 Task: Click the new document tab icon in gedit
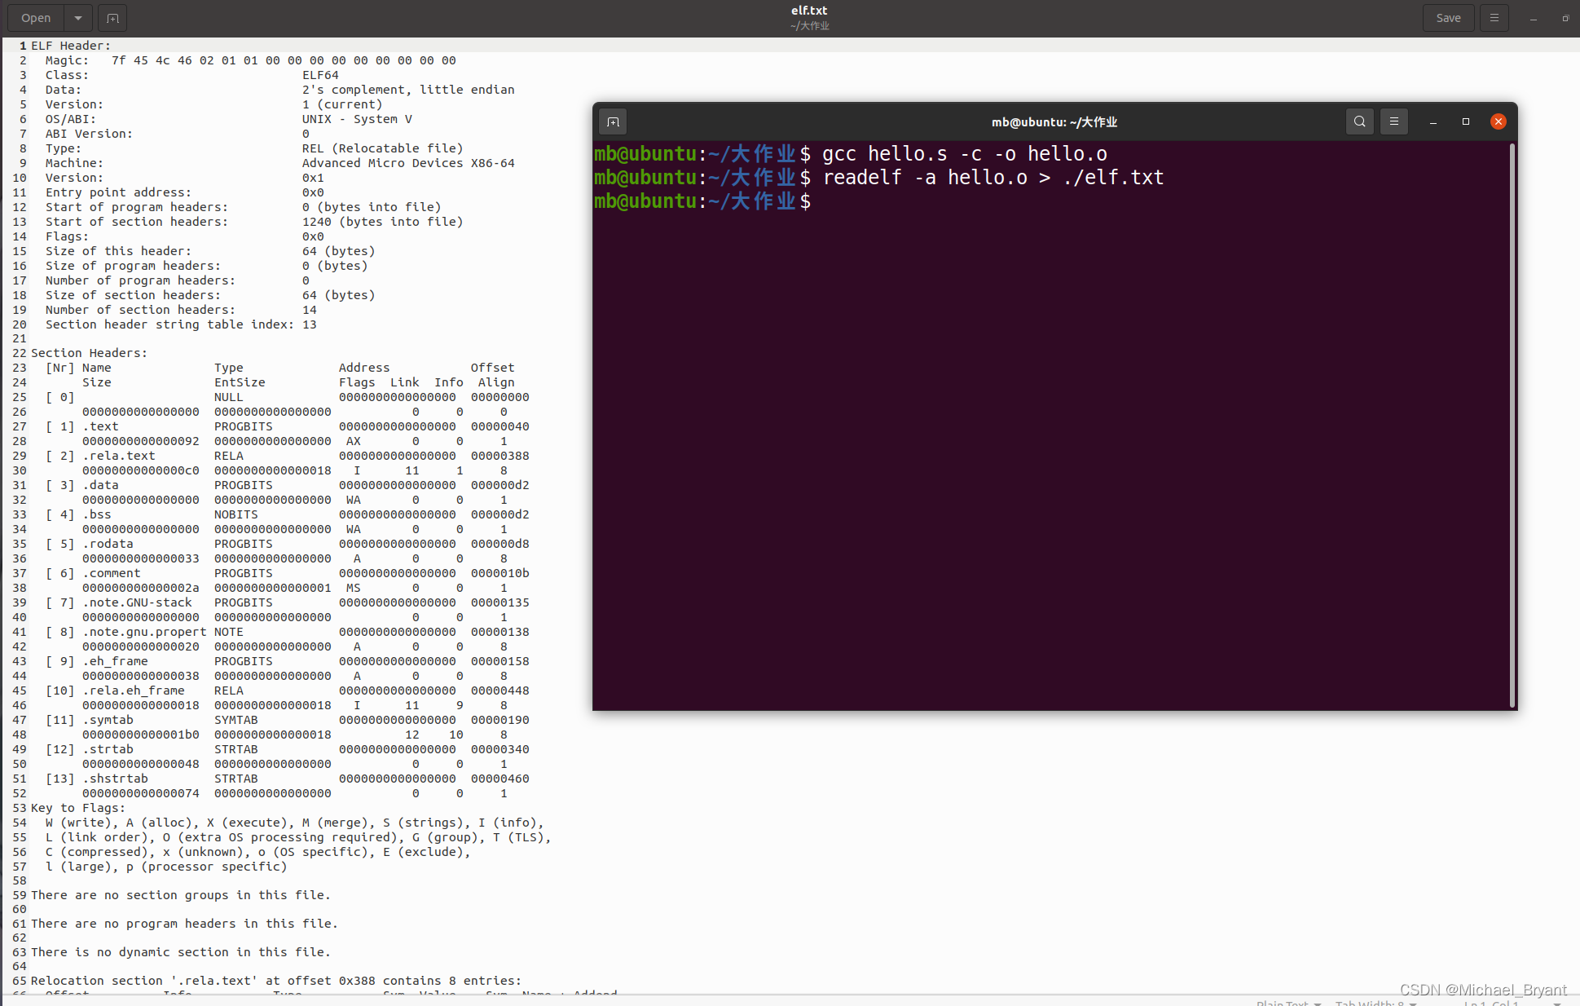click(x=112, y=18)
